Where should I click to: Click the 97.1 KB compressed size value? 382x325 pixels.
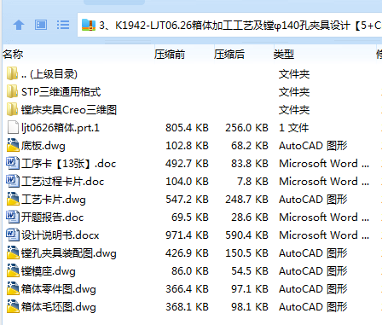click(x=250, y=289)
